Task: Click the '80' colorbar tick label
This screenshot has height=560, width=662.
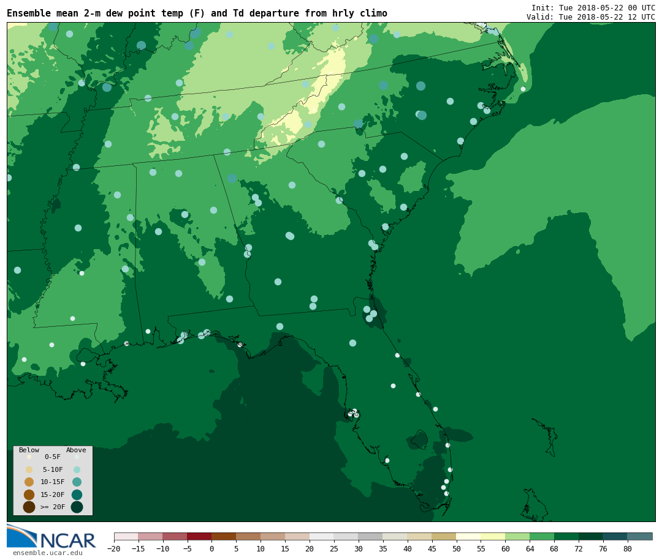Action: pyautogui.click(x=628, y=548)
